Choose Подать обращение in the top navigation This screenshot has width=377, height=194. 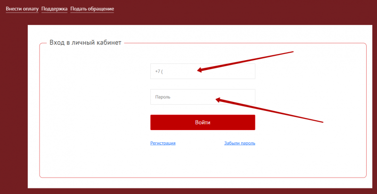pos(92,9)
